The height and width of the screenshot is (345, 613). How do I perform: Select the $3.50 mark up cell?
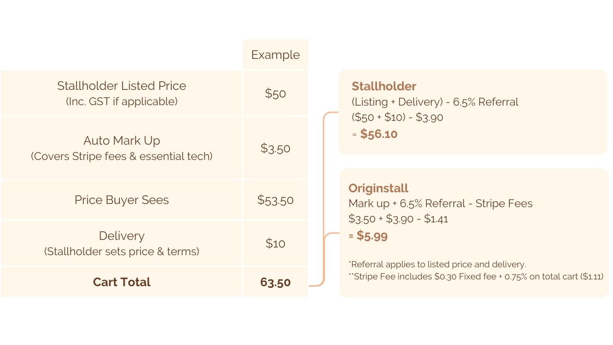275,148
